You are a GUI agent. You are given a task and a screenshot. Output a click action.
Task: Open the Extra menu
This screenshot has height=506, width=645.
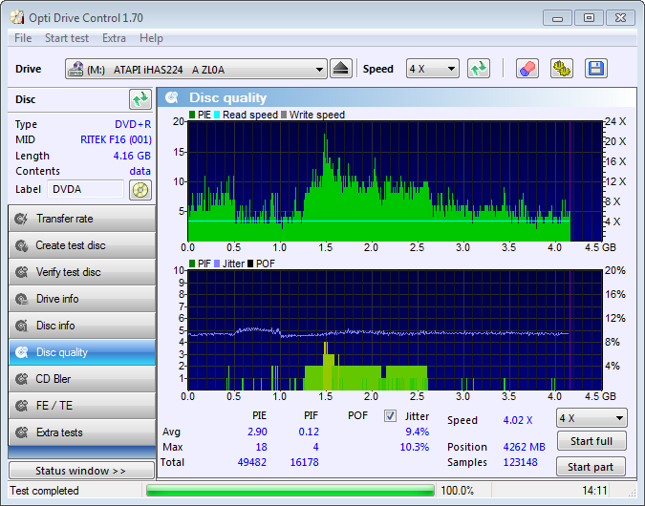click(x=114, y=38)
